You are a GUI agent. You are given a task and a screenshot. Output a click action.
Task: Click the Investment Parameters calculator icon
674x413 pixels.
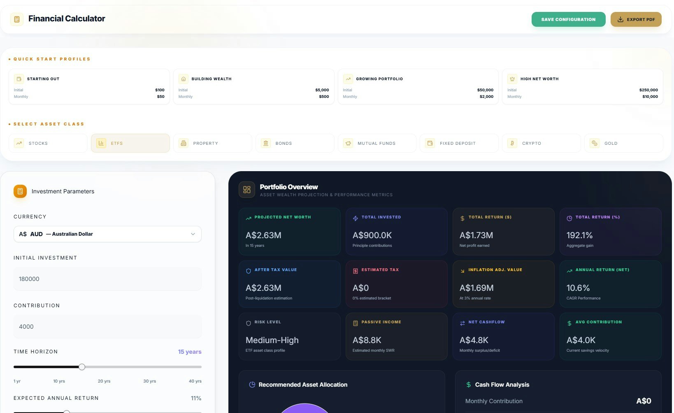coord(20,191)
